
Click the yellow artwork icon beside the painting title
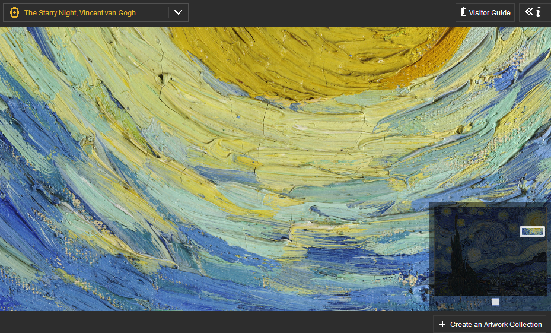coord(15,12)
